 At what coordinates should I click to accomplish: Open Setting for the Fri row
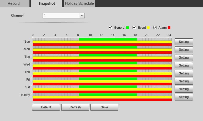point(184,81)
